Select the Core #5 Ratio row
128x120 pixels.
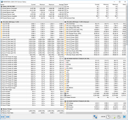point(32,101)
